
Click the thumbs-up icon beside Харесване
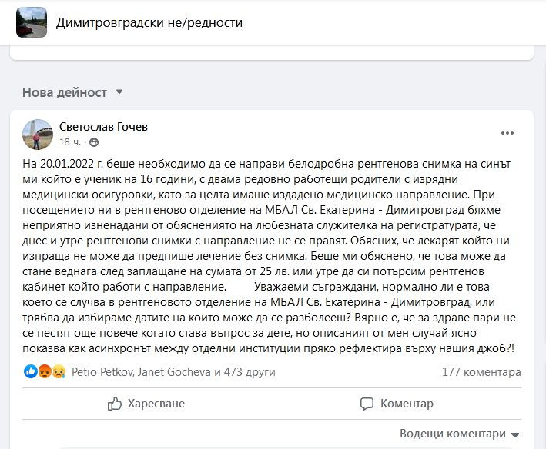point(115,404)
